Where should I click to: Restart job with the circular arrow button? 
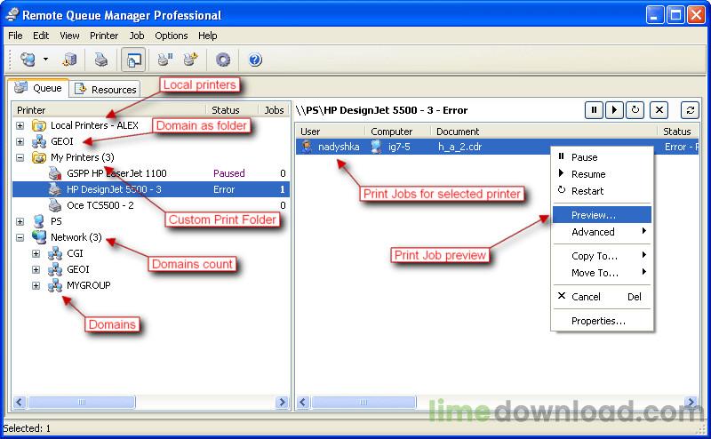635,110
